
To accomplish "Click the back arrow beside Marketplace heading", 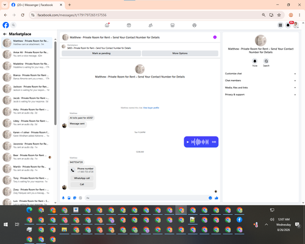I will click(x=5, y=34).
